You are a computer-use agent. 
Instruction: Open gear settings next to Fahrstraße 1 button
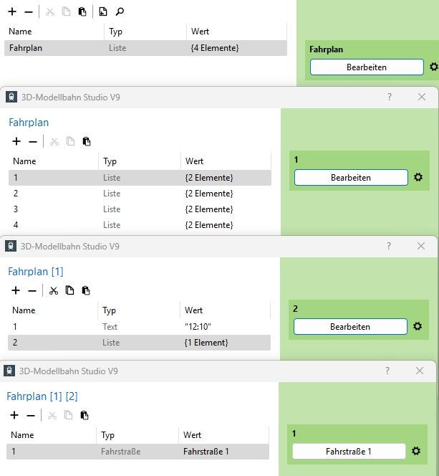(416, 451)
